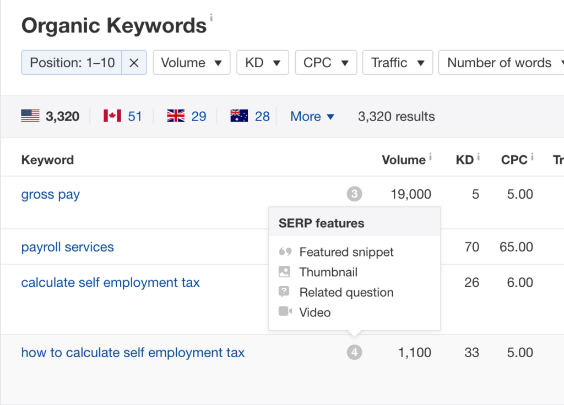Viewport: 564px width, 405px height.
Task: Click the Organic Keywords info icon
Action: pos(211,17)
